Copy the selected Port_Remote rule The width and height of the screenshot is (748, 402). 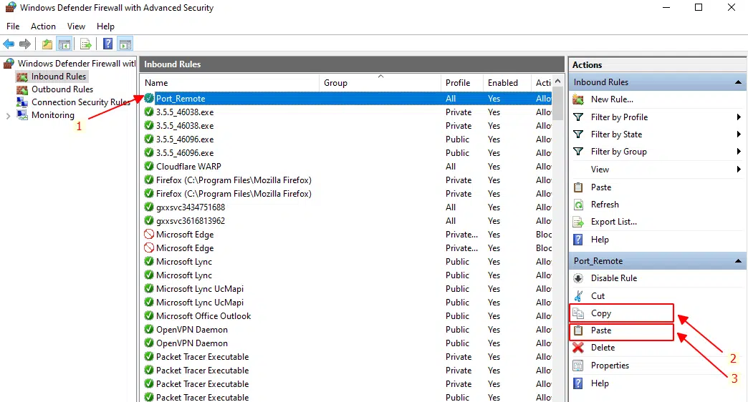600,313
